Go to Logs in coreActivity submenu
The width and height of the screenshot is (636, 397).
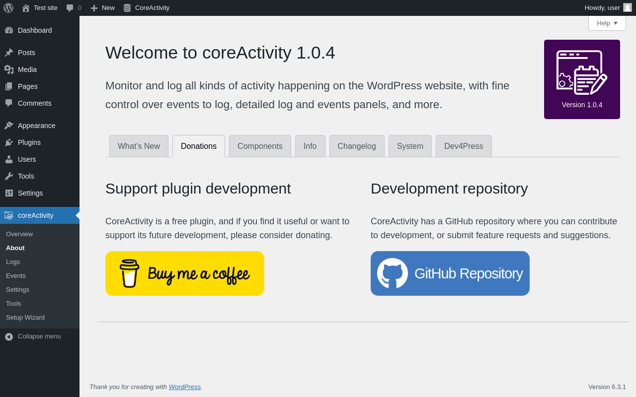pyautogui.click(x=13, y=262)
